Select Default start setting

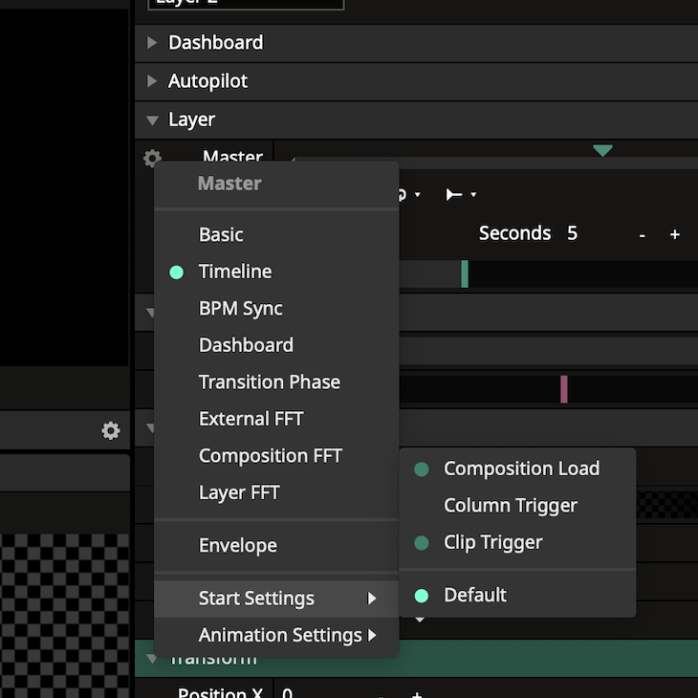[474, 595]
